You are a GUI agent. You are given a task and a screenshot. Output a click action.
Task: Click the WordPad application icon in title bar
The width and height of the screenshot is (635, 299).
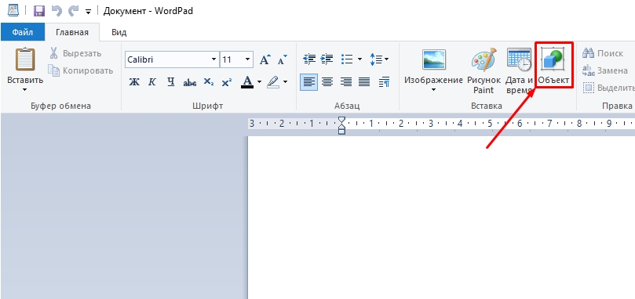(13, 11)
